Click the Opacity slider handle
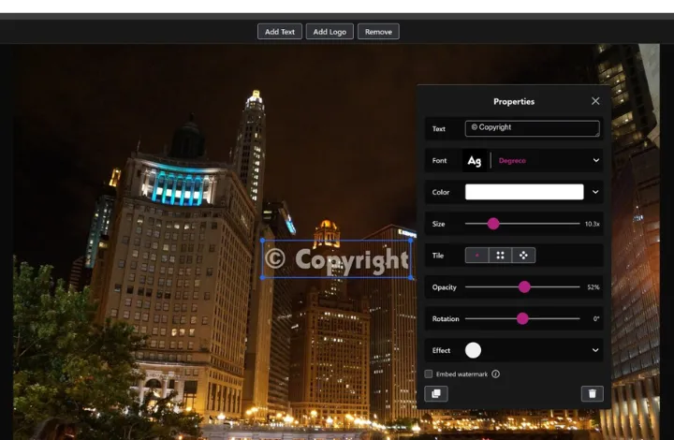 pyautogui.click(x=524, y=286)
